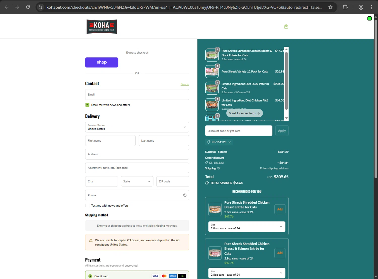Focus the Discount code or gift card field
Viewport: 378px width, 279px height.
239,131
